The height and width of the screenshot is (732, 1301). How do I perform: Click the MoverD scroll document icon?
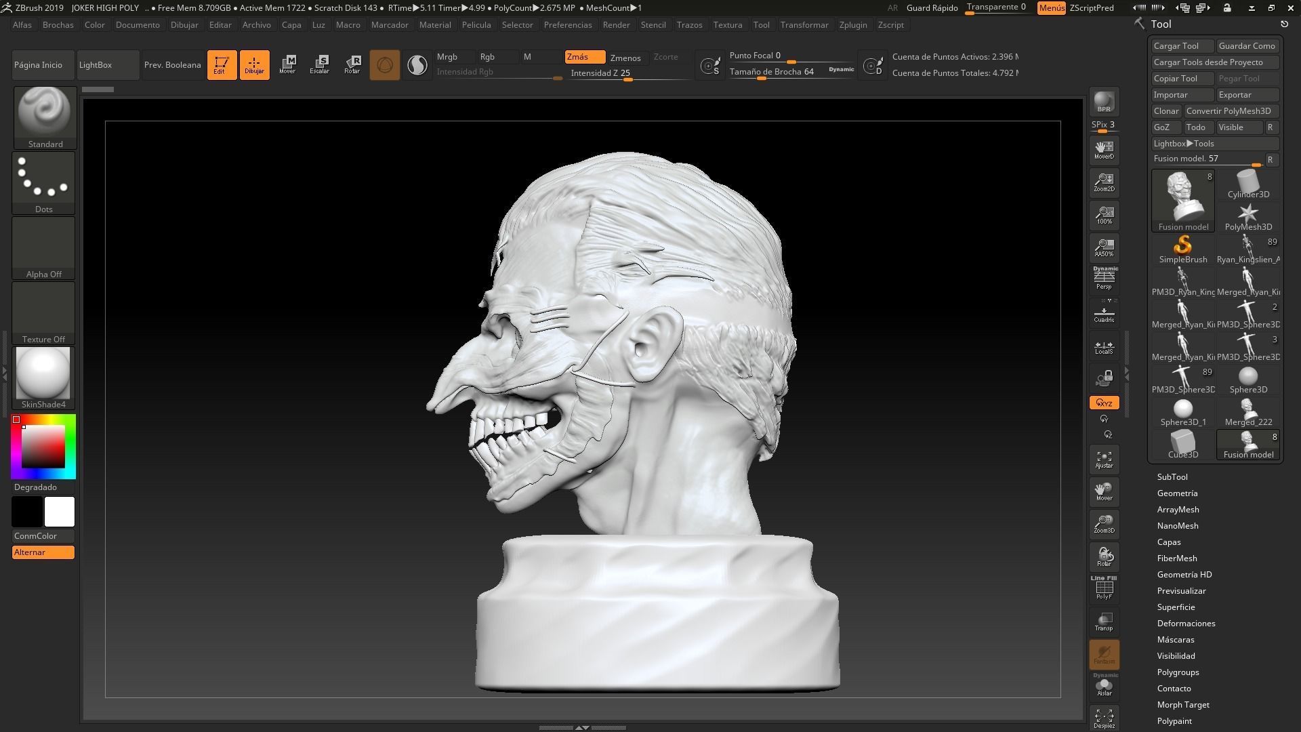pyautogui.click(x=1104, y=150)
